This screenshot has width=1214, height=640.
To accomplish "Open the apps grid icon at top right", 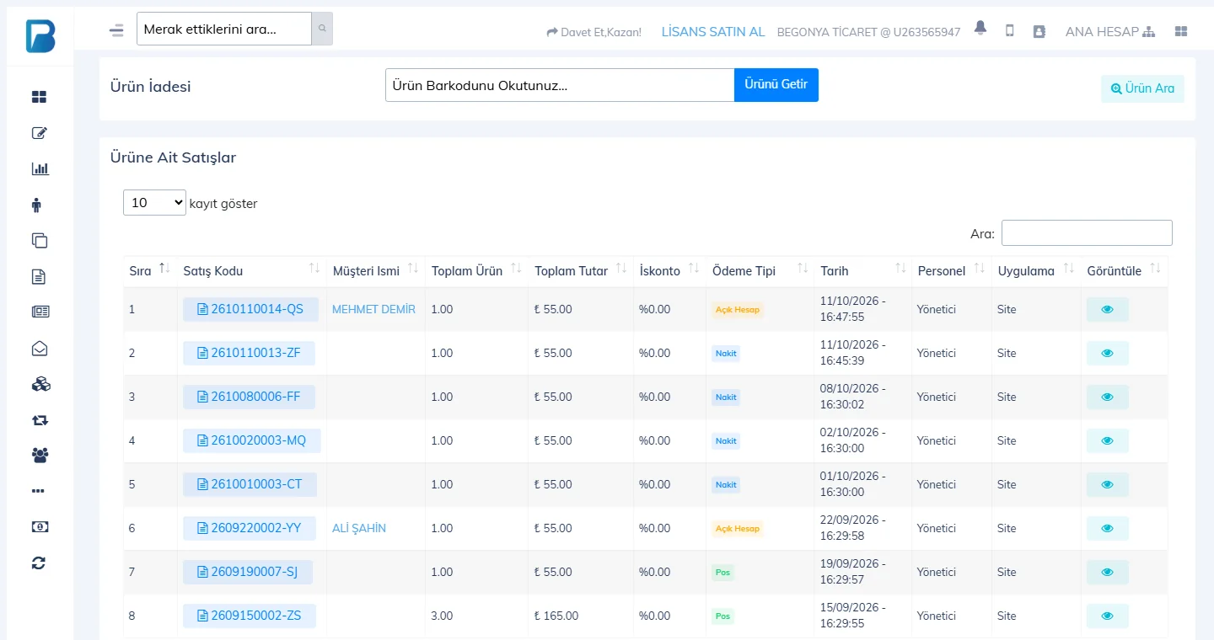I will coord(1181,31).
